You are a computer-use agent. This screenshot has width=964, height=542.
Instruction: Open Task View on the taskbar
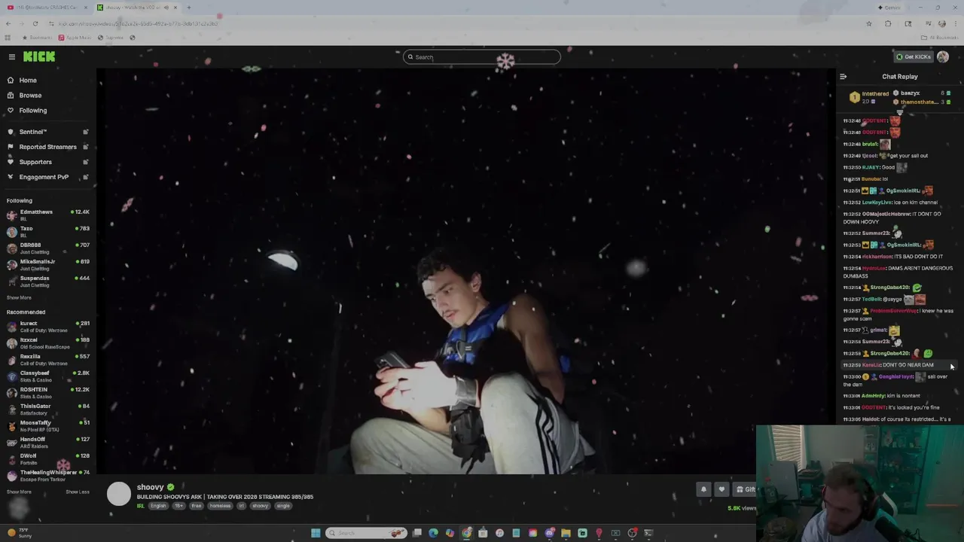(x=416, y=533)
